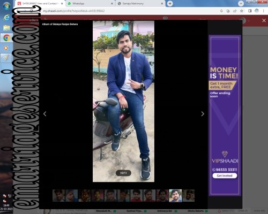Open the Alerts tab in chat bar
268x214 pixels.
pyautogui.click(x=226, y=211)
